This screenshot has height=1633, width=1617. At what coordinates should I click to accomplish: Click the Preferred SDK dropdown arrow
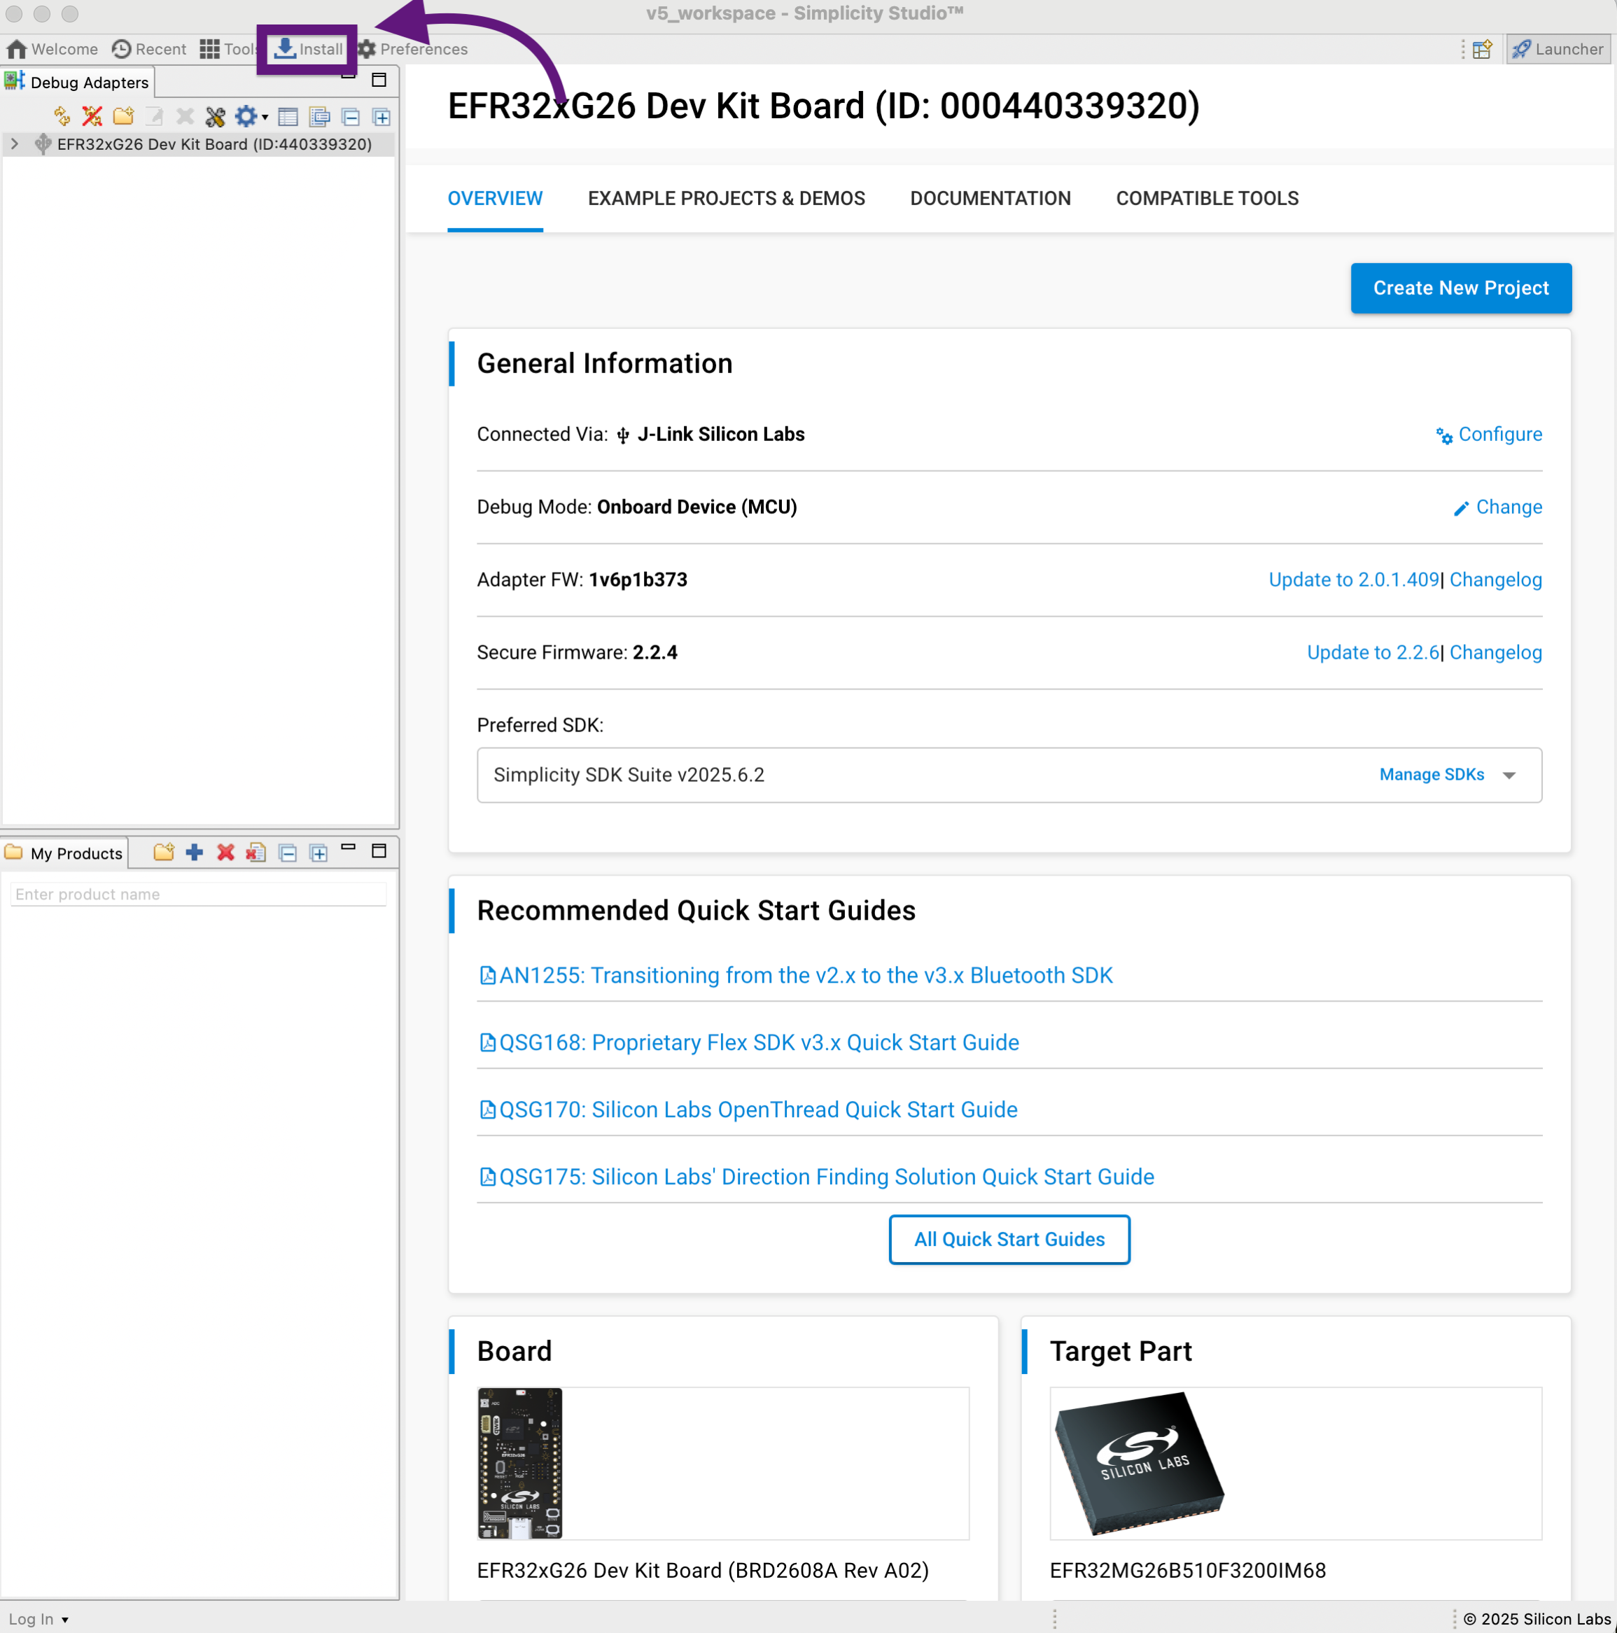[x=1508, y=775]
